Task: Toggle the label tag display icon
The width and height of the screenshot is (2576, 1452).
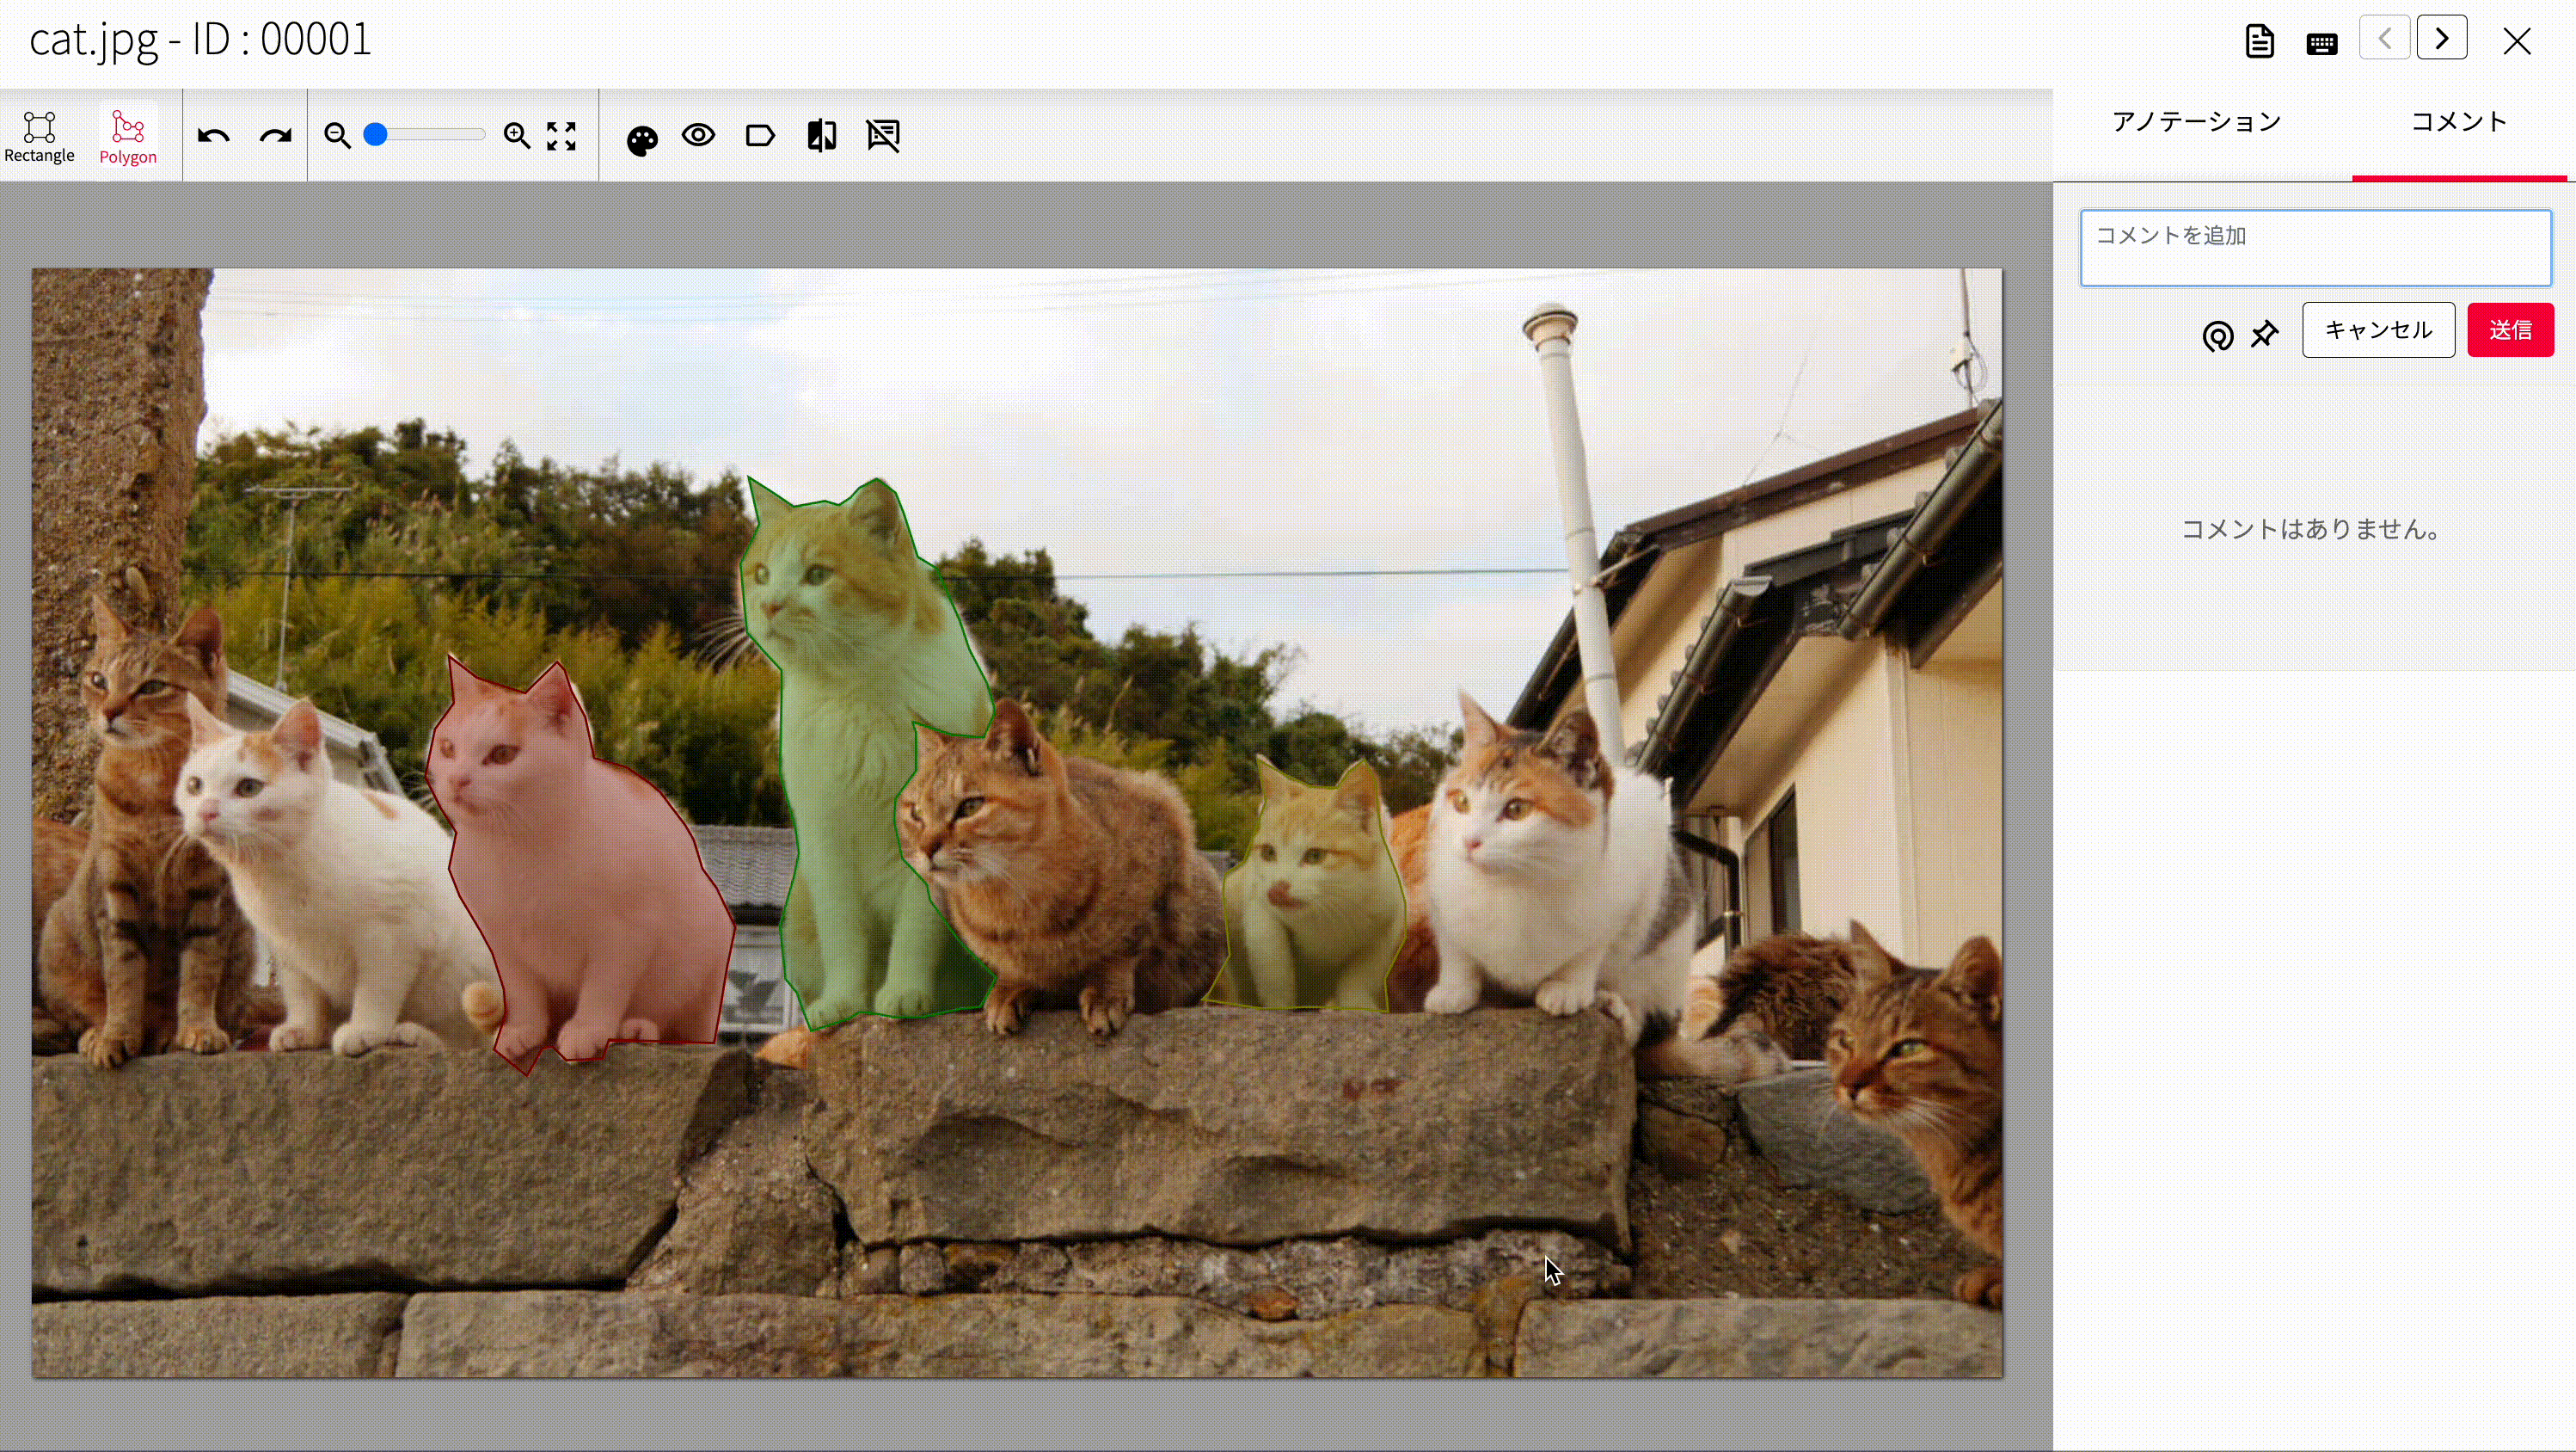Action: [x=760, y=136]
